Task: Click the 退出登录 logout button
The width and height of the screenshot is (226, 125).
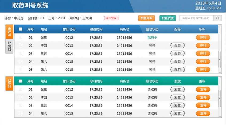Action: pos(111,18)
